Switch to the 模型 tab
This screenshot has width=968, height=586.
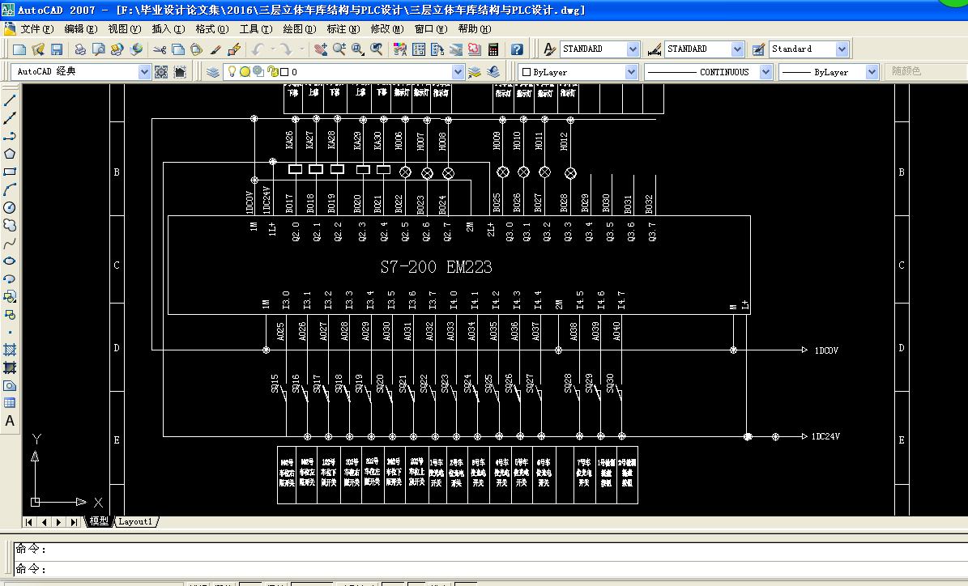click(99, 521)
